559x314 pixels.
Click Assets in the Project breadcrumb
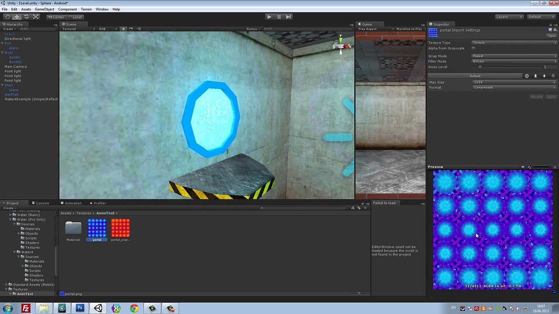point(66,213)
